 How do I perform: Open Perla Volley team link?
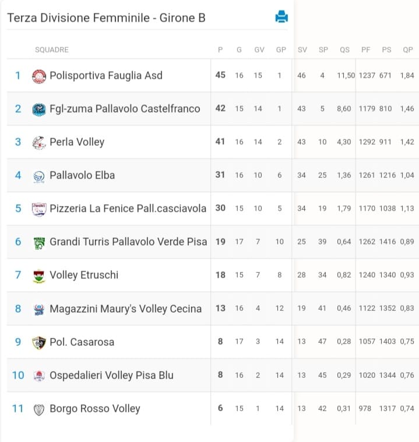pos(77,142)
